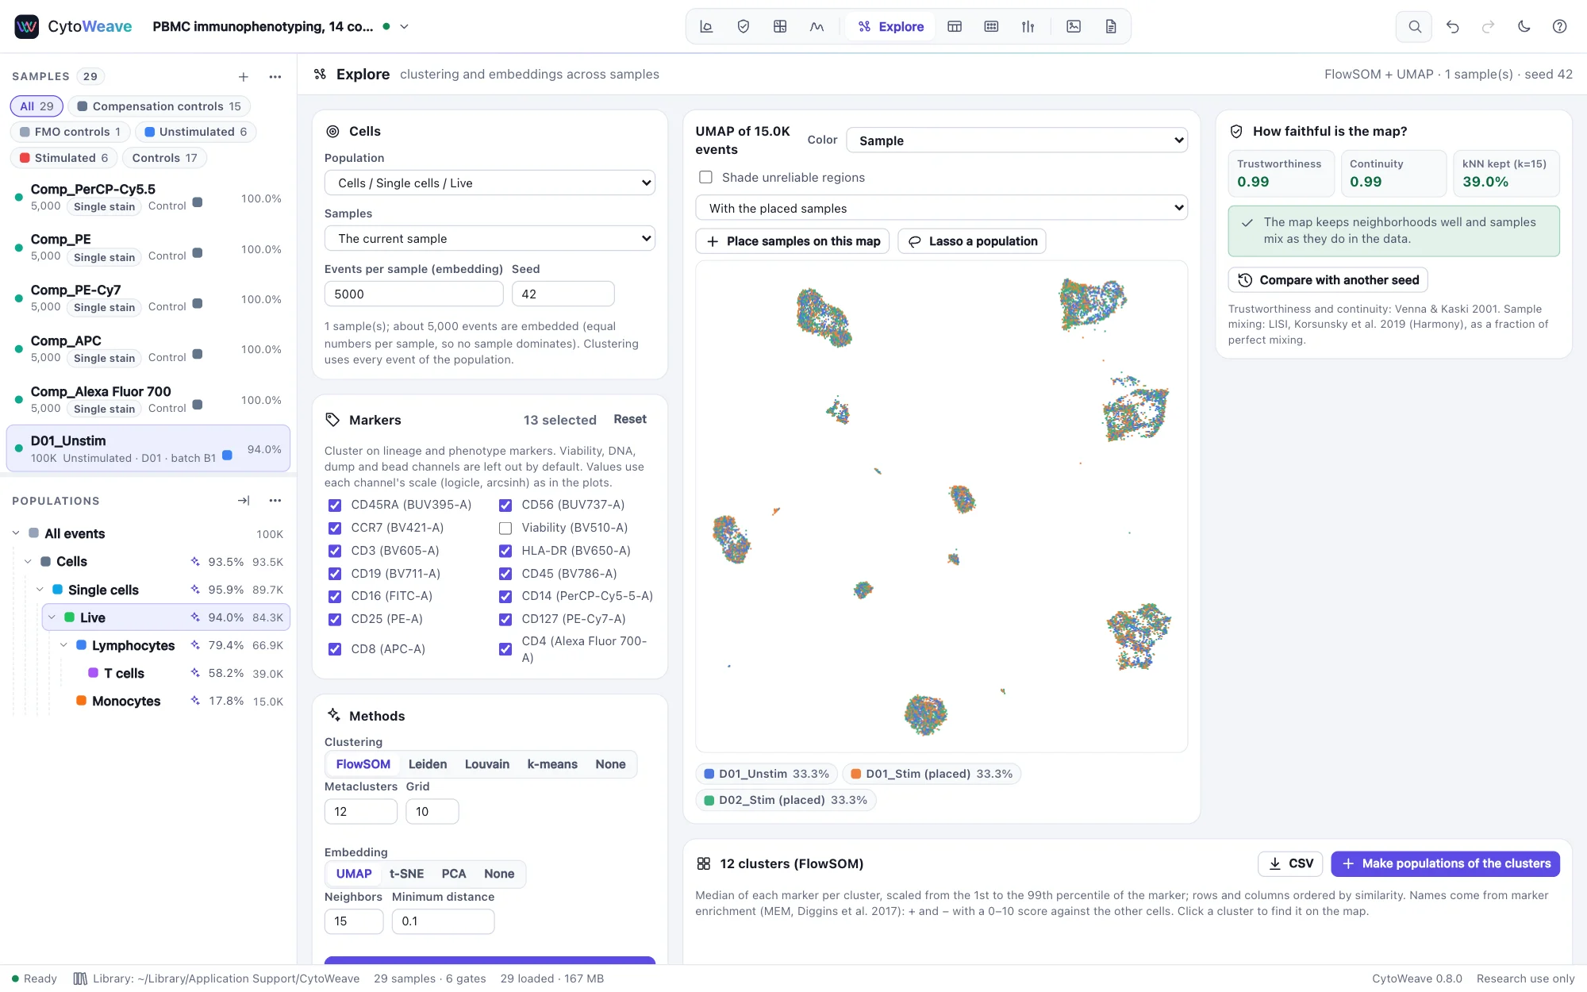Open the Samples panel more options

click(275, 76)
